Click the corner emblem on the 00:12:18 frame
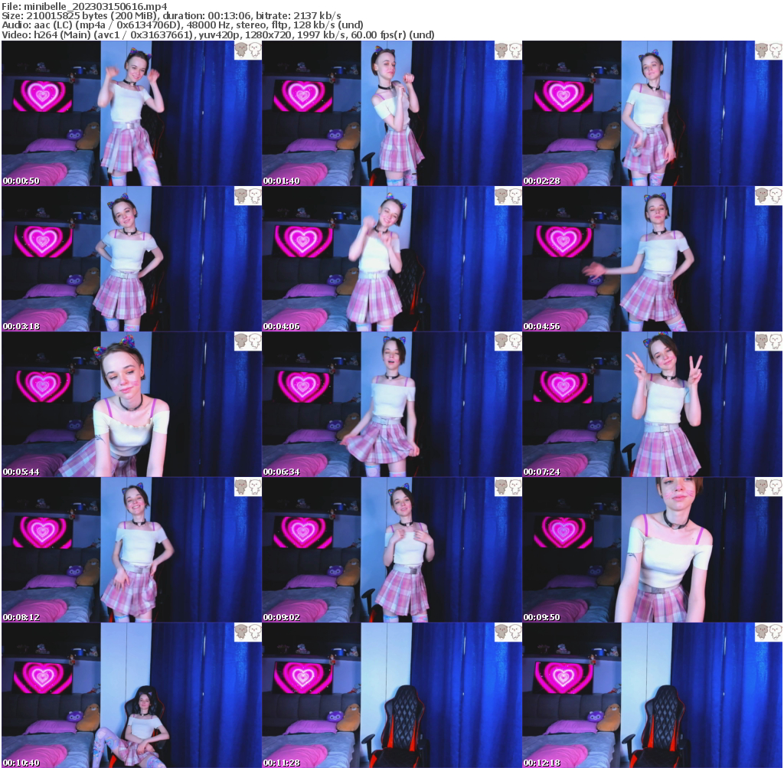 coord(768,632)
